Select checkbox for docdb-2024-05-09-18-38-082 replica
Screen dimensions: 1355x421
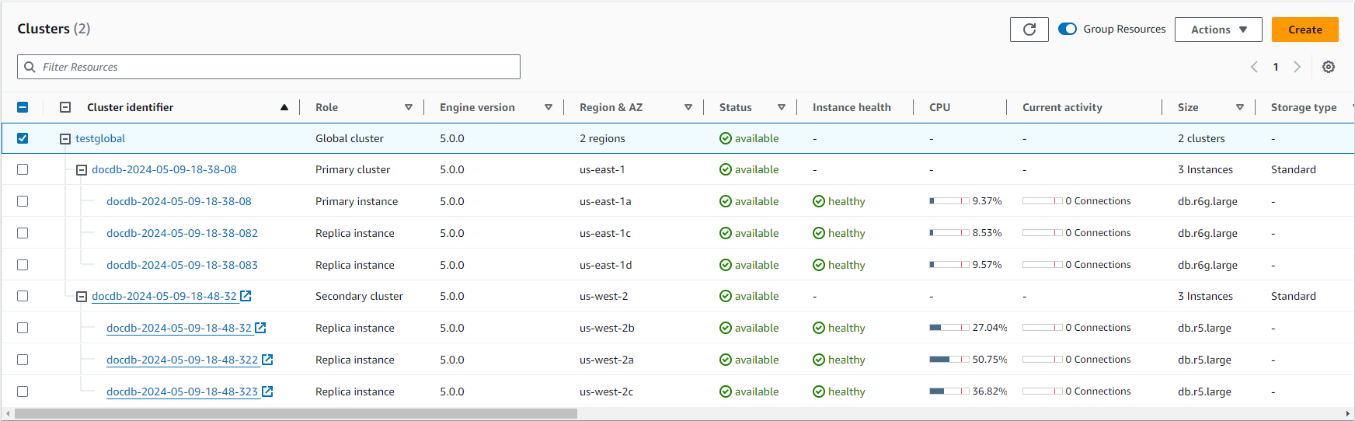tap(23, 233)
